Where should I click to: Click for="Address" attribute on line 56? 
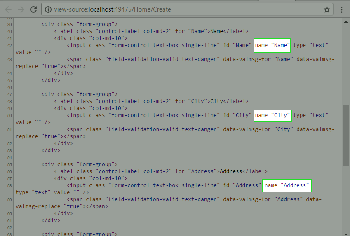coord(196,171)
